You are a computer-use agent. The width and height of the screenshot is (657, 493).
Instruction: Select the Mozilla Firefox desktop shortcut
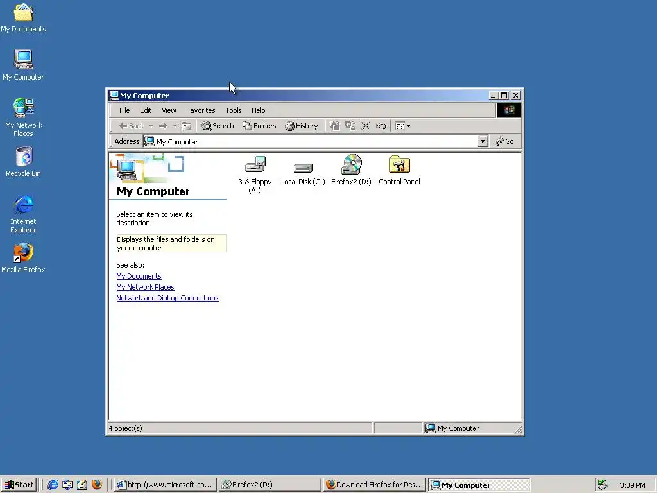pos(23,258)
